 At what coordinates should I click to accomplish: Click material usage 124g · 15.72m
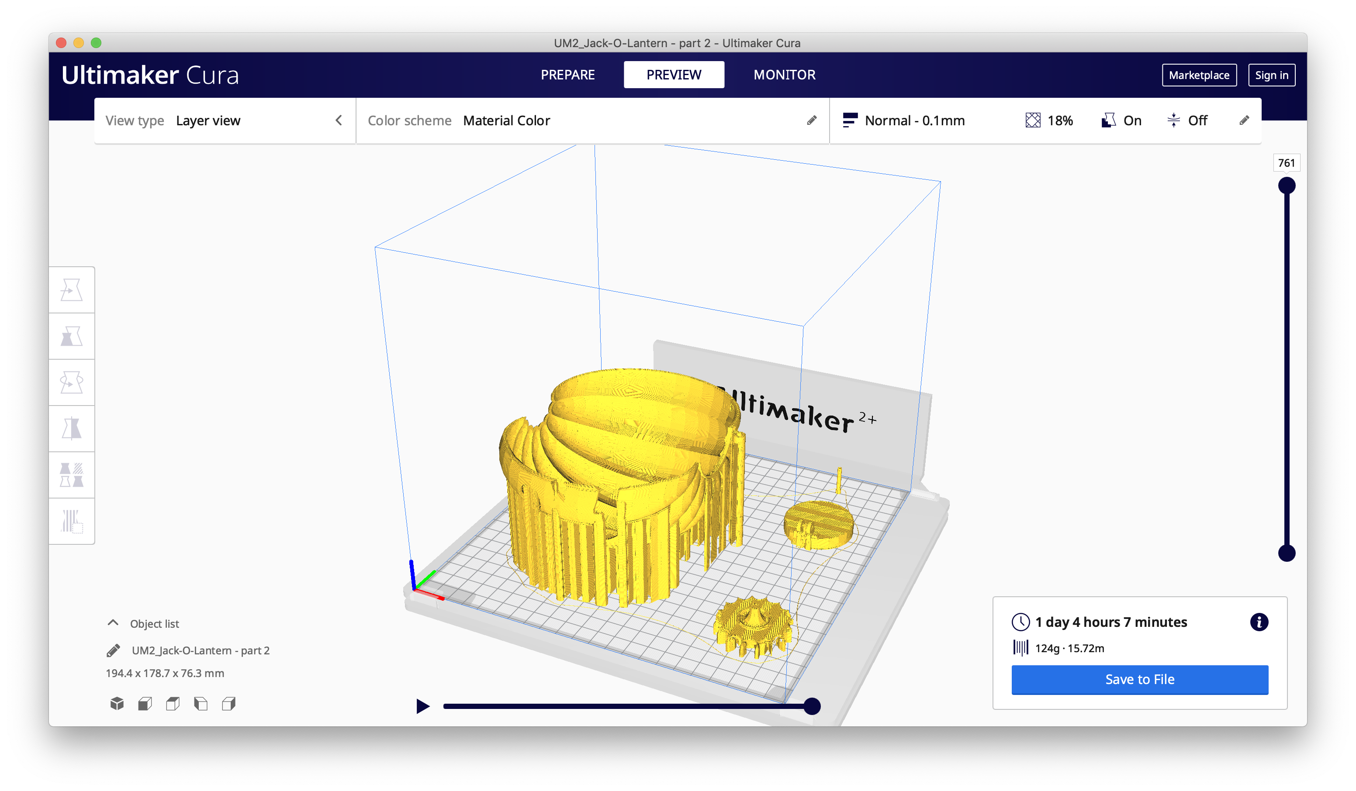pyautogui.click(x=1069, y=649)
